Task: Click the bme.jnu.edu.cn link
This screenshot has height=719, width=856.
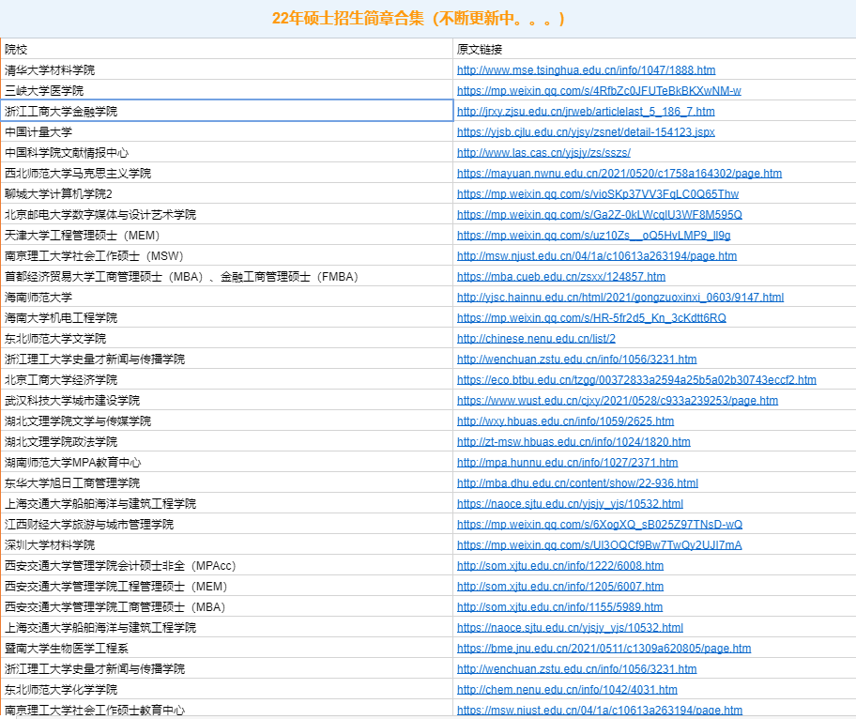Action: click(x=604, y=649)
